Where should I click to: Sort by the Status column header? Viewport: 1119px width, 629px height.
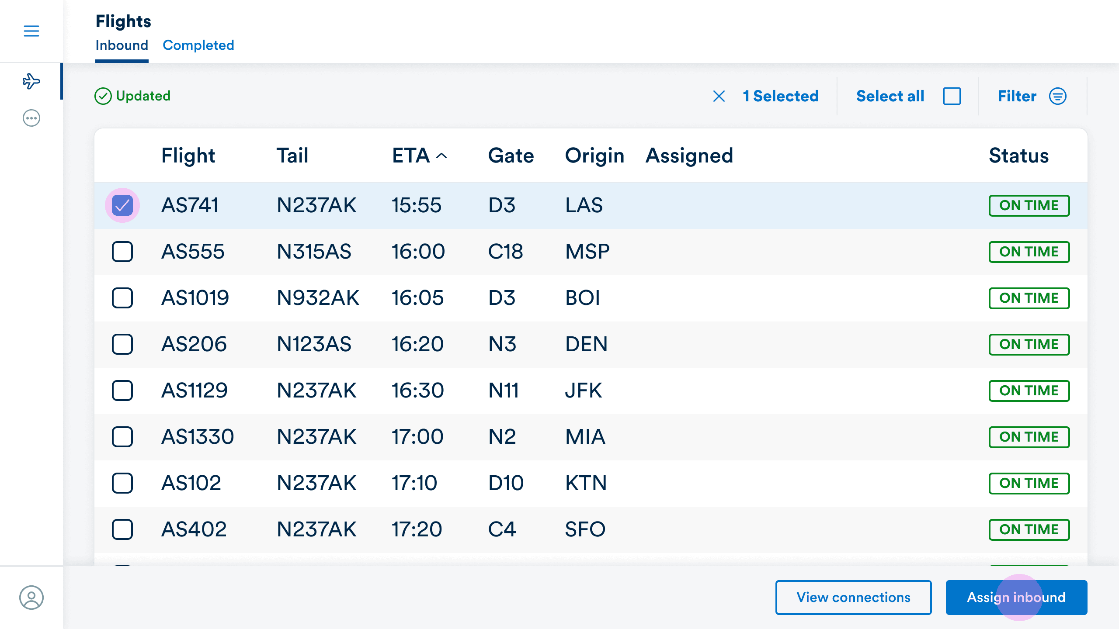(x=1018, y=156)
